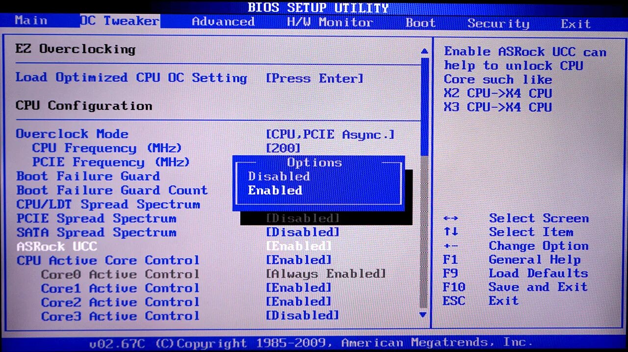Toggle the ASRock UCC [Enabled] value
Image resolution: width=628 pixels, height=352 pixels.
point(299,246)
